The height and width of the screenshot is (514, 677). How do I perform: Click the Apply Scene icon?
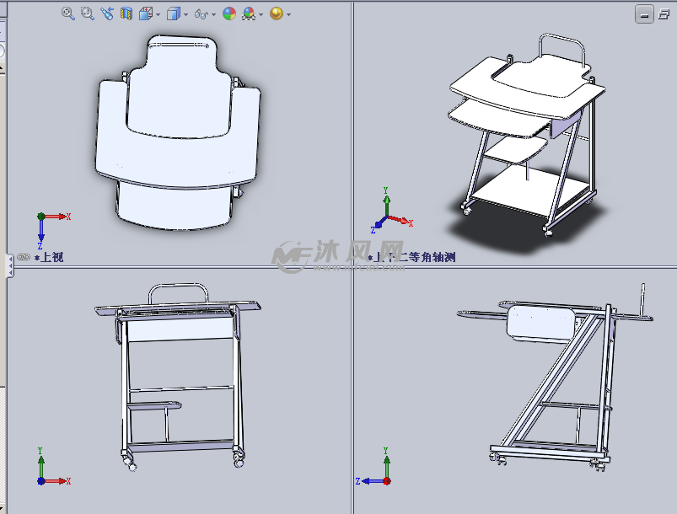coord(249,13)
